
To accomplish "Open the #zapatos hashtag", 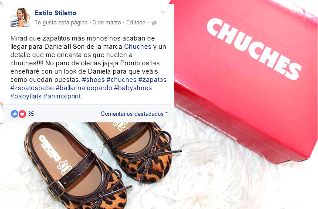I will pos(152,80).
